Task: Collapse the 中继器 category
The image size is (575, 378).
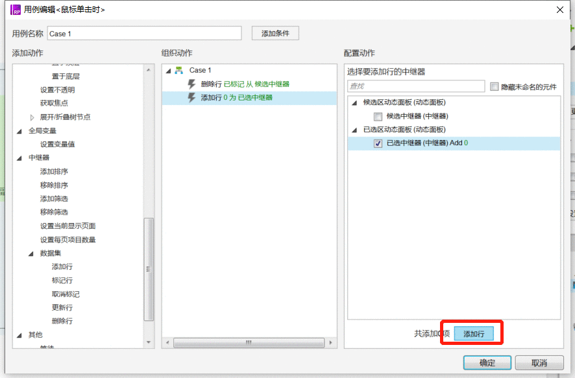Action: tap(19, 158)
